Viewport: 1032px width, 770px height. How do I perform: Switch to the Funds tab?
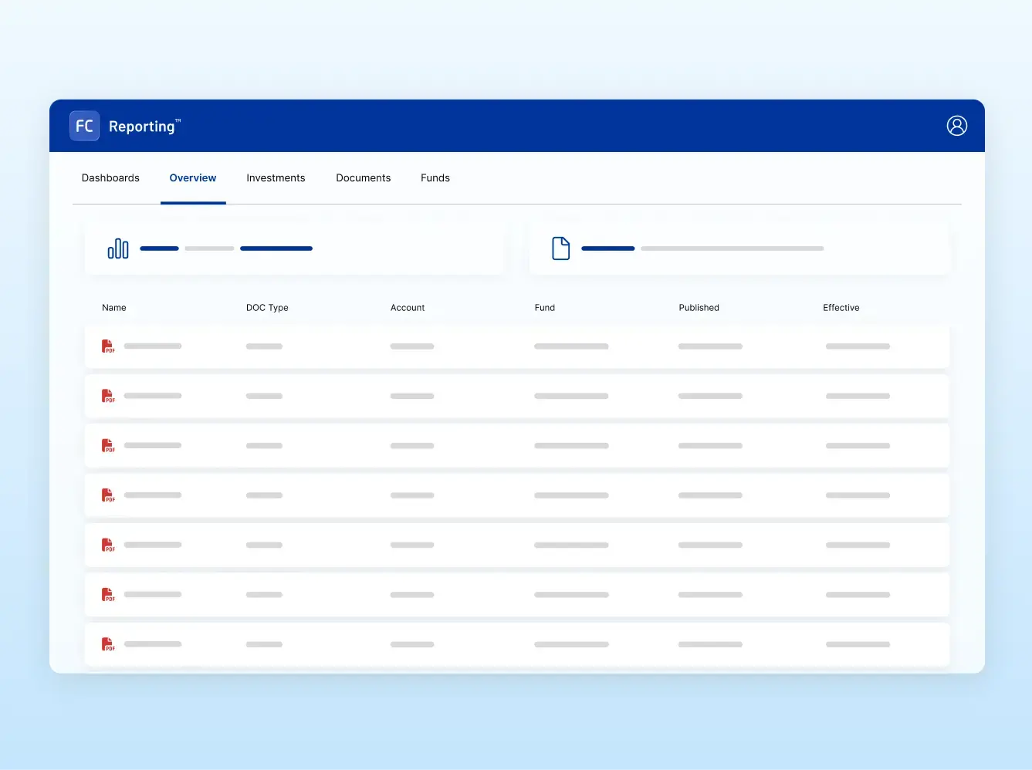[x=435, y=178]
